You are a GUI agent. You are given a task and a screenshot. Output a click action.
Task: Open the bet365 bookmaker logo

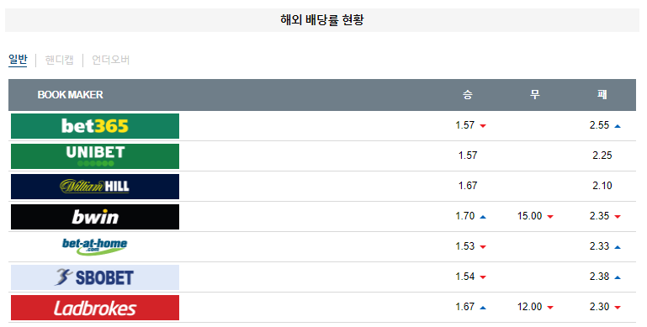[x=95, y=126]
